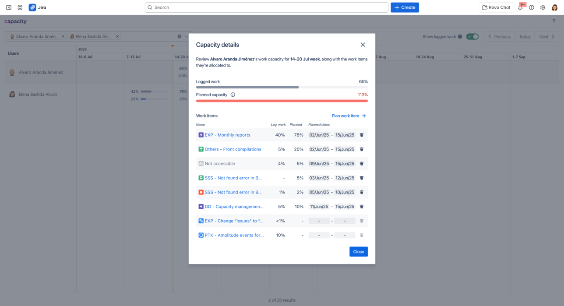Click the plus icon beside Plan work item
Screen dimensions: 564x306
[364, 116]
